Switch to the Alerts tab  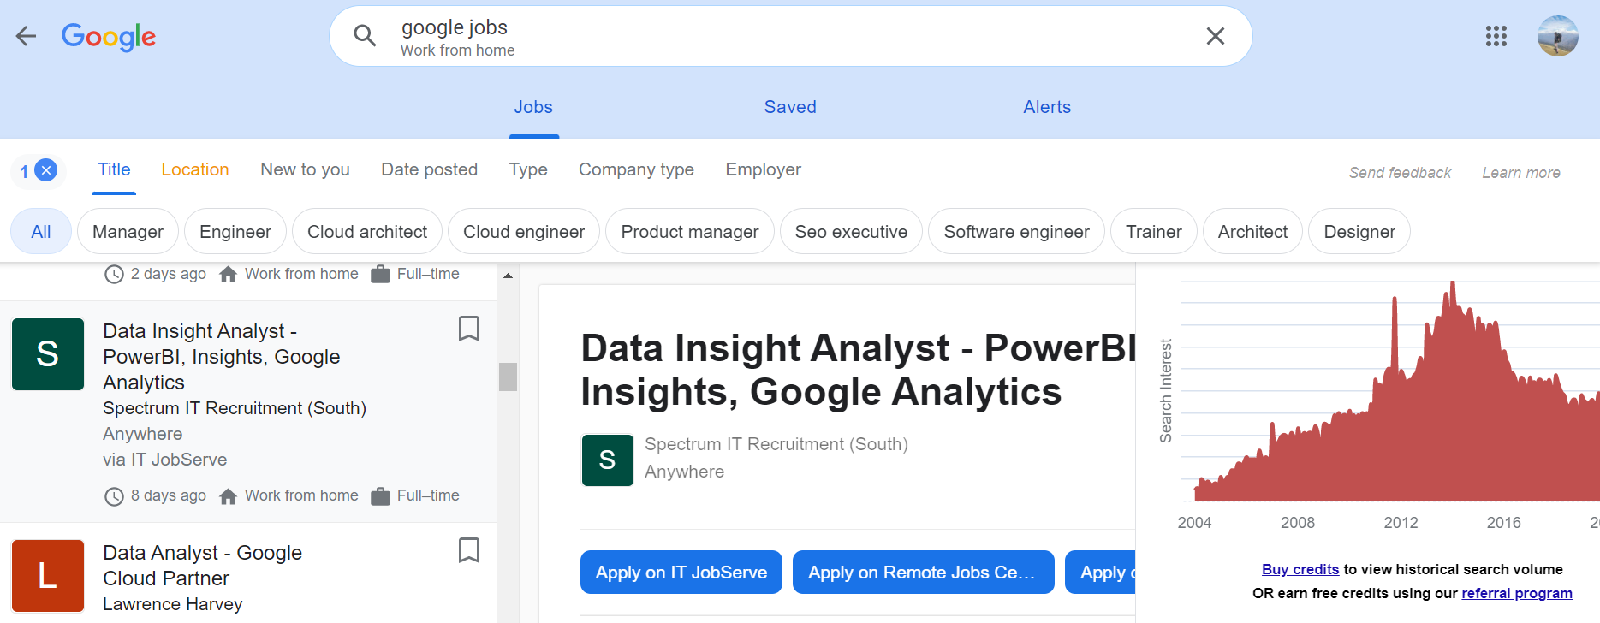coord(1047,107)
